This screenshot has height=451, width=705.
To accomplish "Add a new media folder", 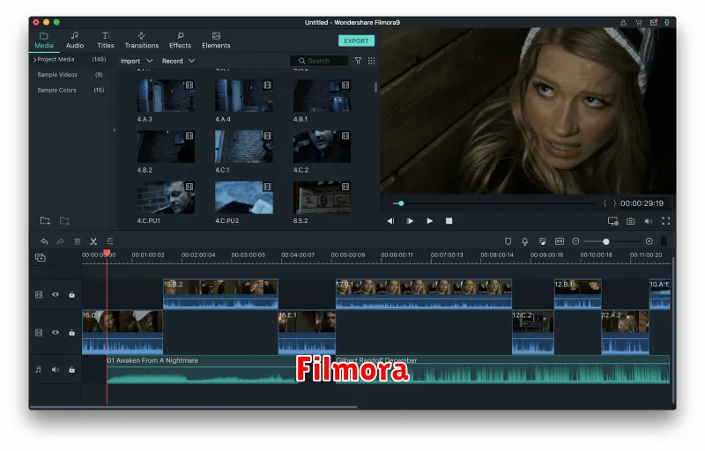I will click(45, 220).
